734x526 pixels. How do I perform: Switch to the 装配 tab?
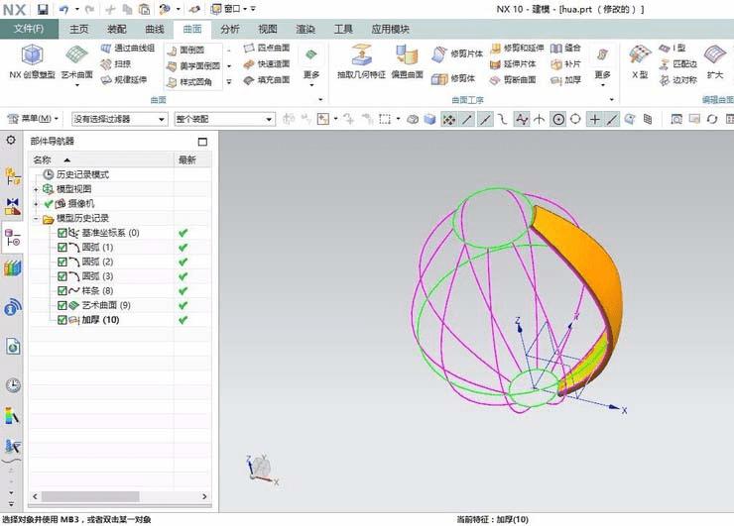tap(117, 29)
